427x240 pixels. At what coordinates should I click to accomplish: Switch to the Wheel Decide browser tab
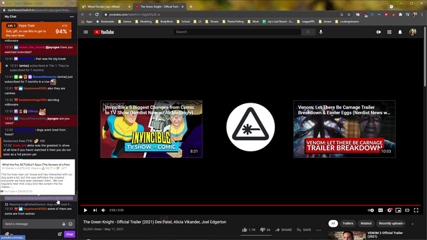105,7
